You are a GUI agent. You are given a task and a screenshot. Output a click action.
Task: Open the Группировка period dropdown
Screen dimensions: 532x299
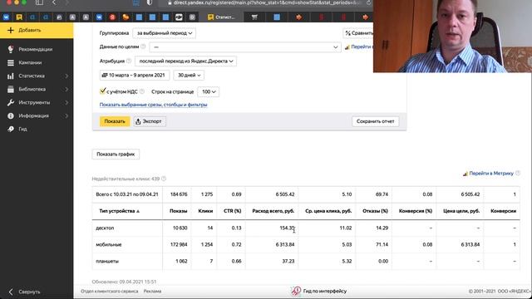pos(165,33)
